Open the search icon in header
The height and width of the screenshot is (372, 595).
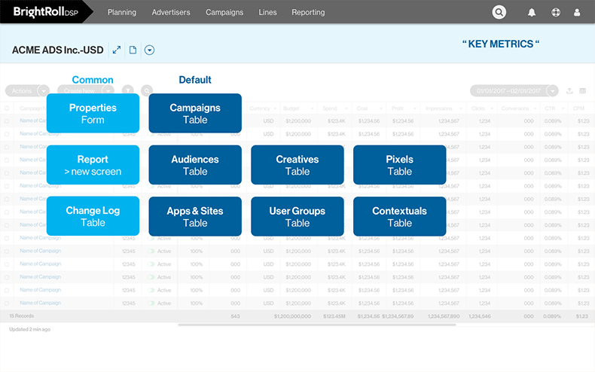(499, 12)
